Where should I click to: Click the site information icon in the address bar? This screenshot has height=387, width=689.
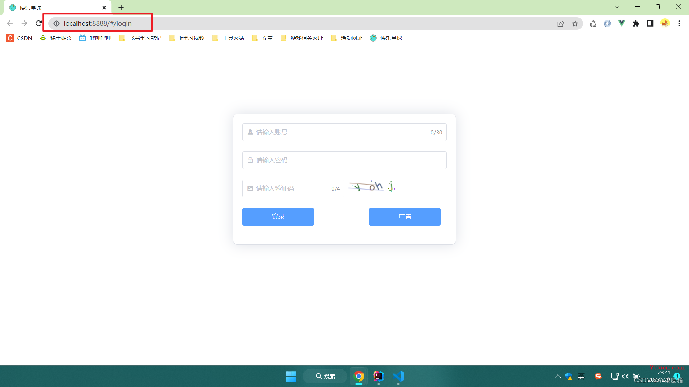[x=56, y=23]
